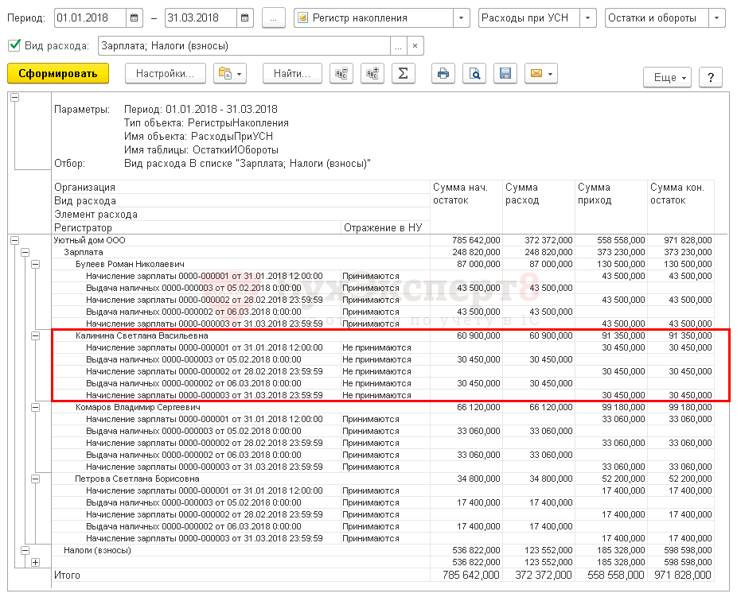Image resolution: width=737 pixels, height=597 pixels.
Task: Open print preview with the magnifier icon
Action: point(474,74)
